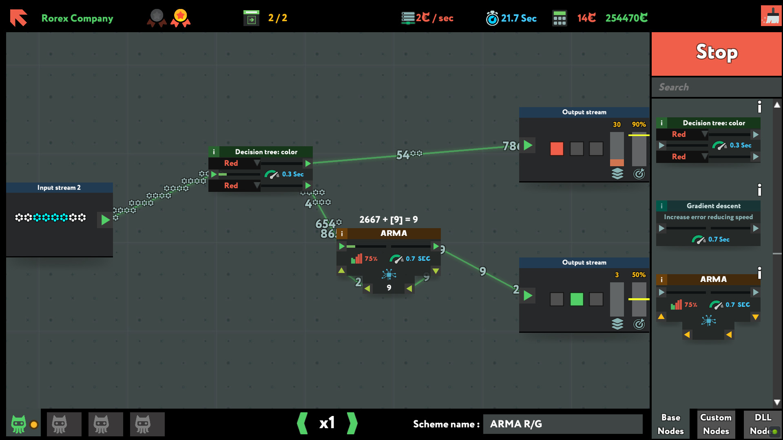The height and width of the screenshot is (440, 783).
Task: Click the ARMA output stream layers icon
Action: (617, 323)
